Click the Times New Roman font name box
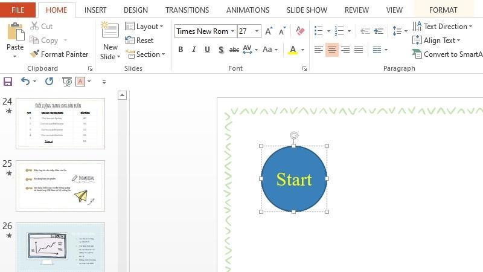Viewport: 483px width, 272px height. 202,31
